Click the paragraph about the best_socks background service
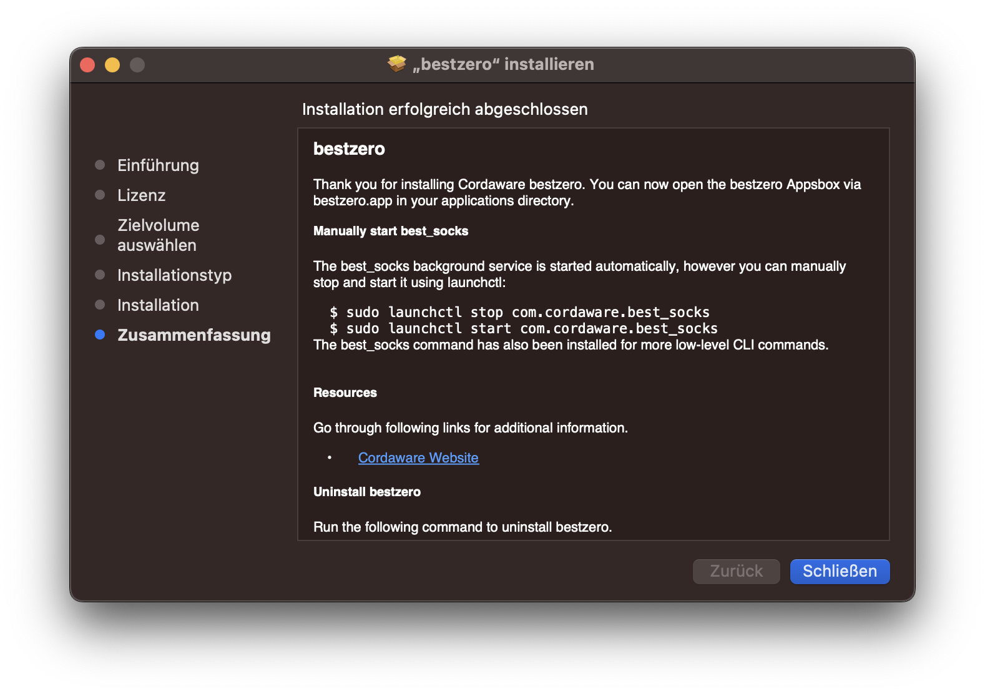This screenshot has height=694, width=985. 579,274
